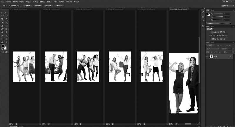Select the Horizontal Type tool
Viewport: 235px width, 127px height.
pyautogui.click(x=6, y=36)
